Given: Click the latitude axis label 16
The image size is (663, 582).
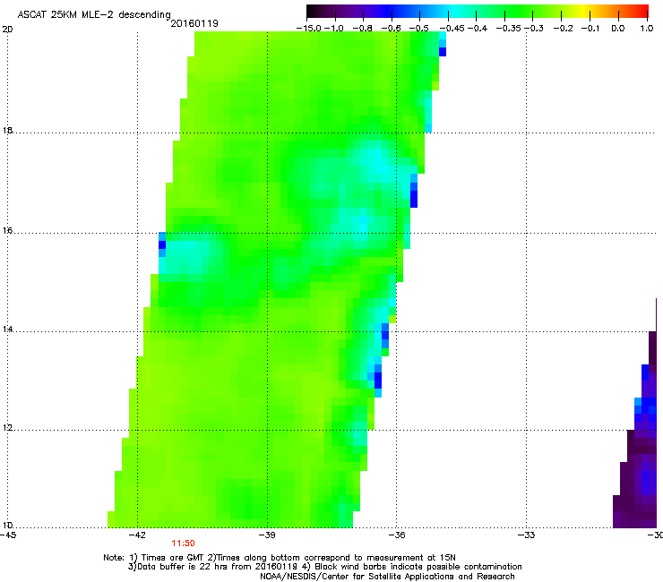Looking at the screenshot, I should 7,231.
